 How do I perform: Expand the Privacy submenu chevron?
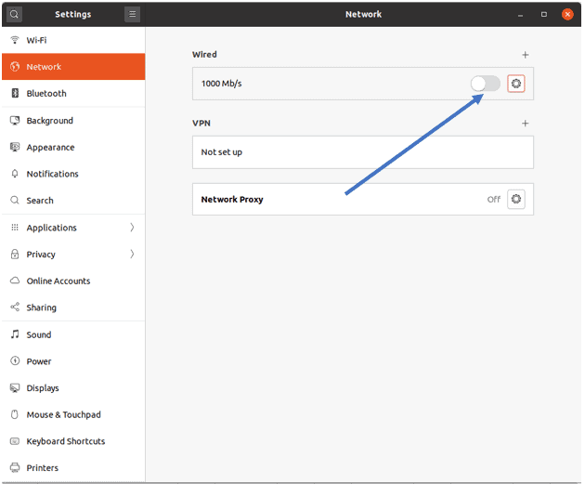tap(132, 254)
